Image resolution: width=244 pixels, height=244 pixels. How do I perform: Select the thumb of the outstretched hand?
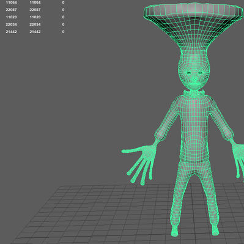click(x=133, y=150)
